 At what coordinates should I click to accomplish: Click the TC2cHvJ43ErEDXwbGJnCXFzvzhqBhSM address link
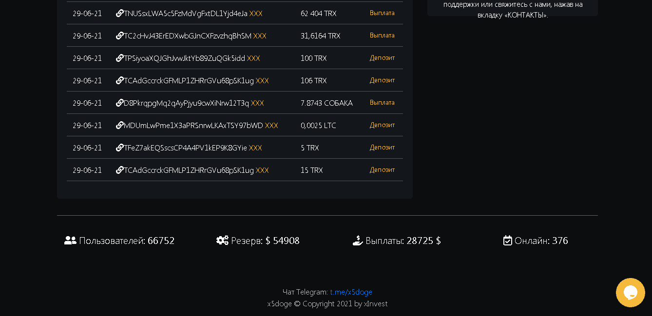tap(188, 36)
